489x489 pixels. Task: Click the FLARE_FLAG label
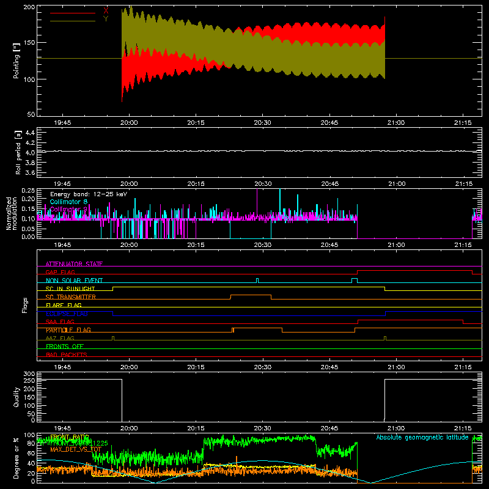pyautogui.click(x=64, y=305)
